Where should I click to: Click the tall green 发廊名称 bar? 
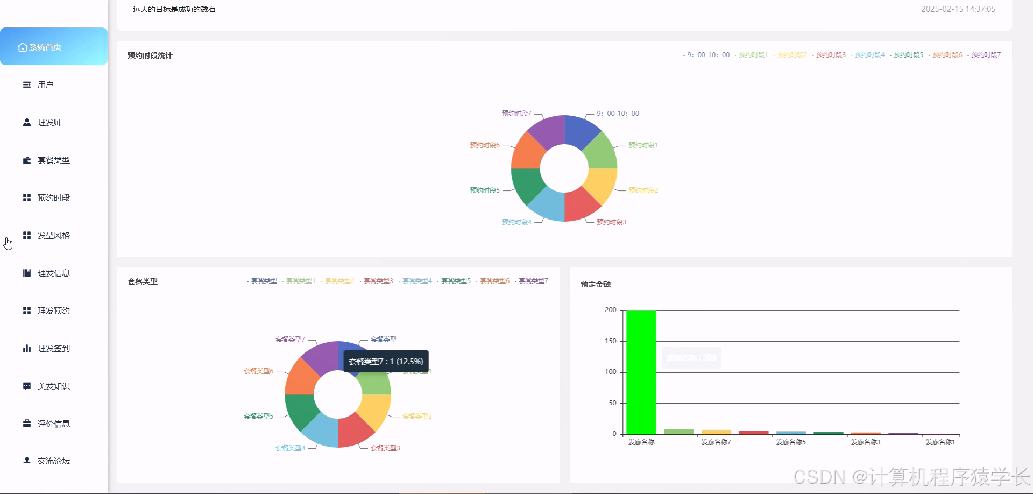click(x=641, y=372)
